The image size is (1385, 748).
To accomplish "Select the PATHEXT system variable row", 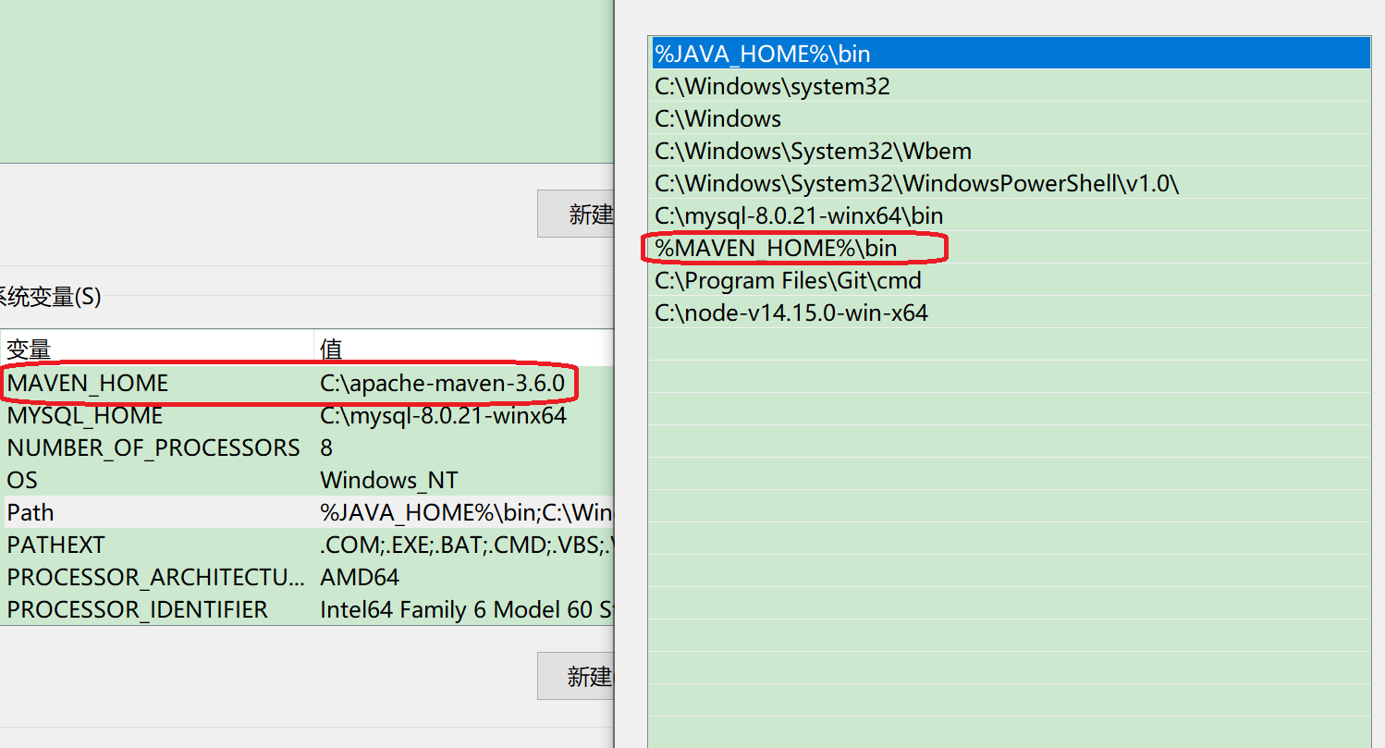I will (55, 546).
